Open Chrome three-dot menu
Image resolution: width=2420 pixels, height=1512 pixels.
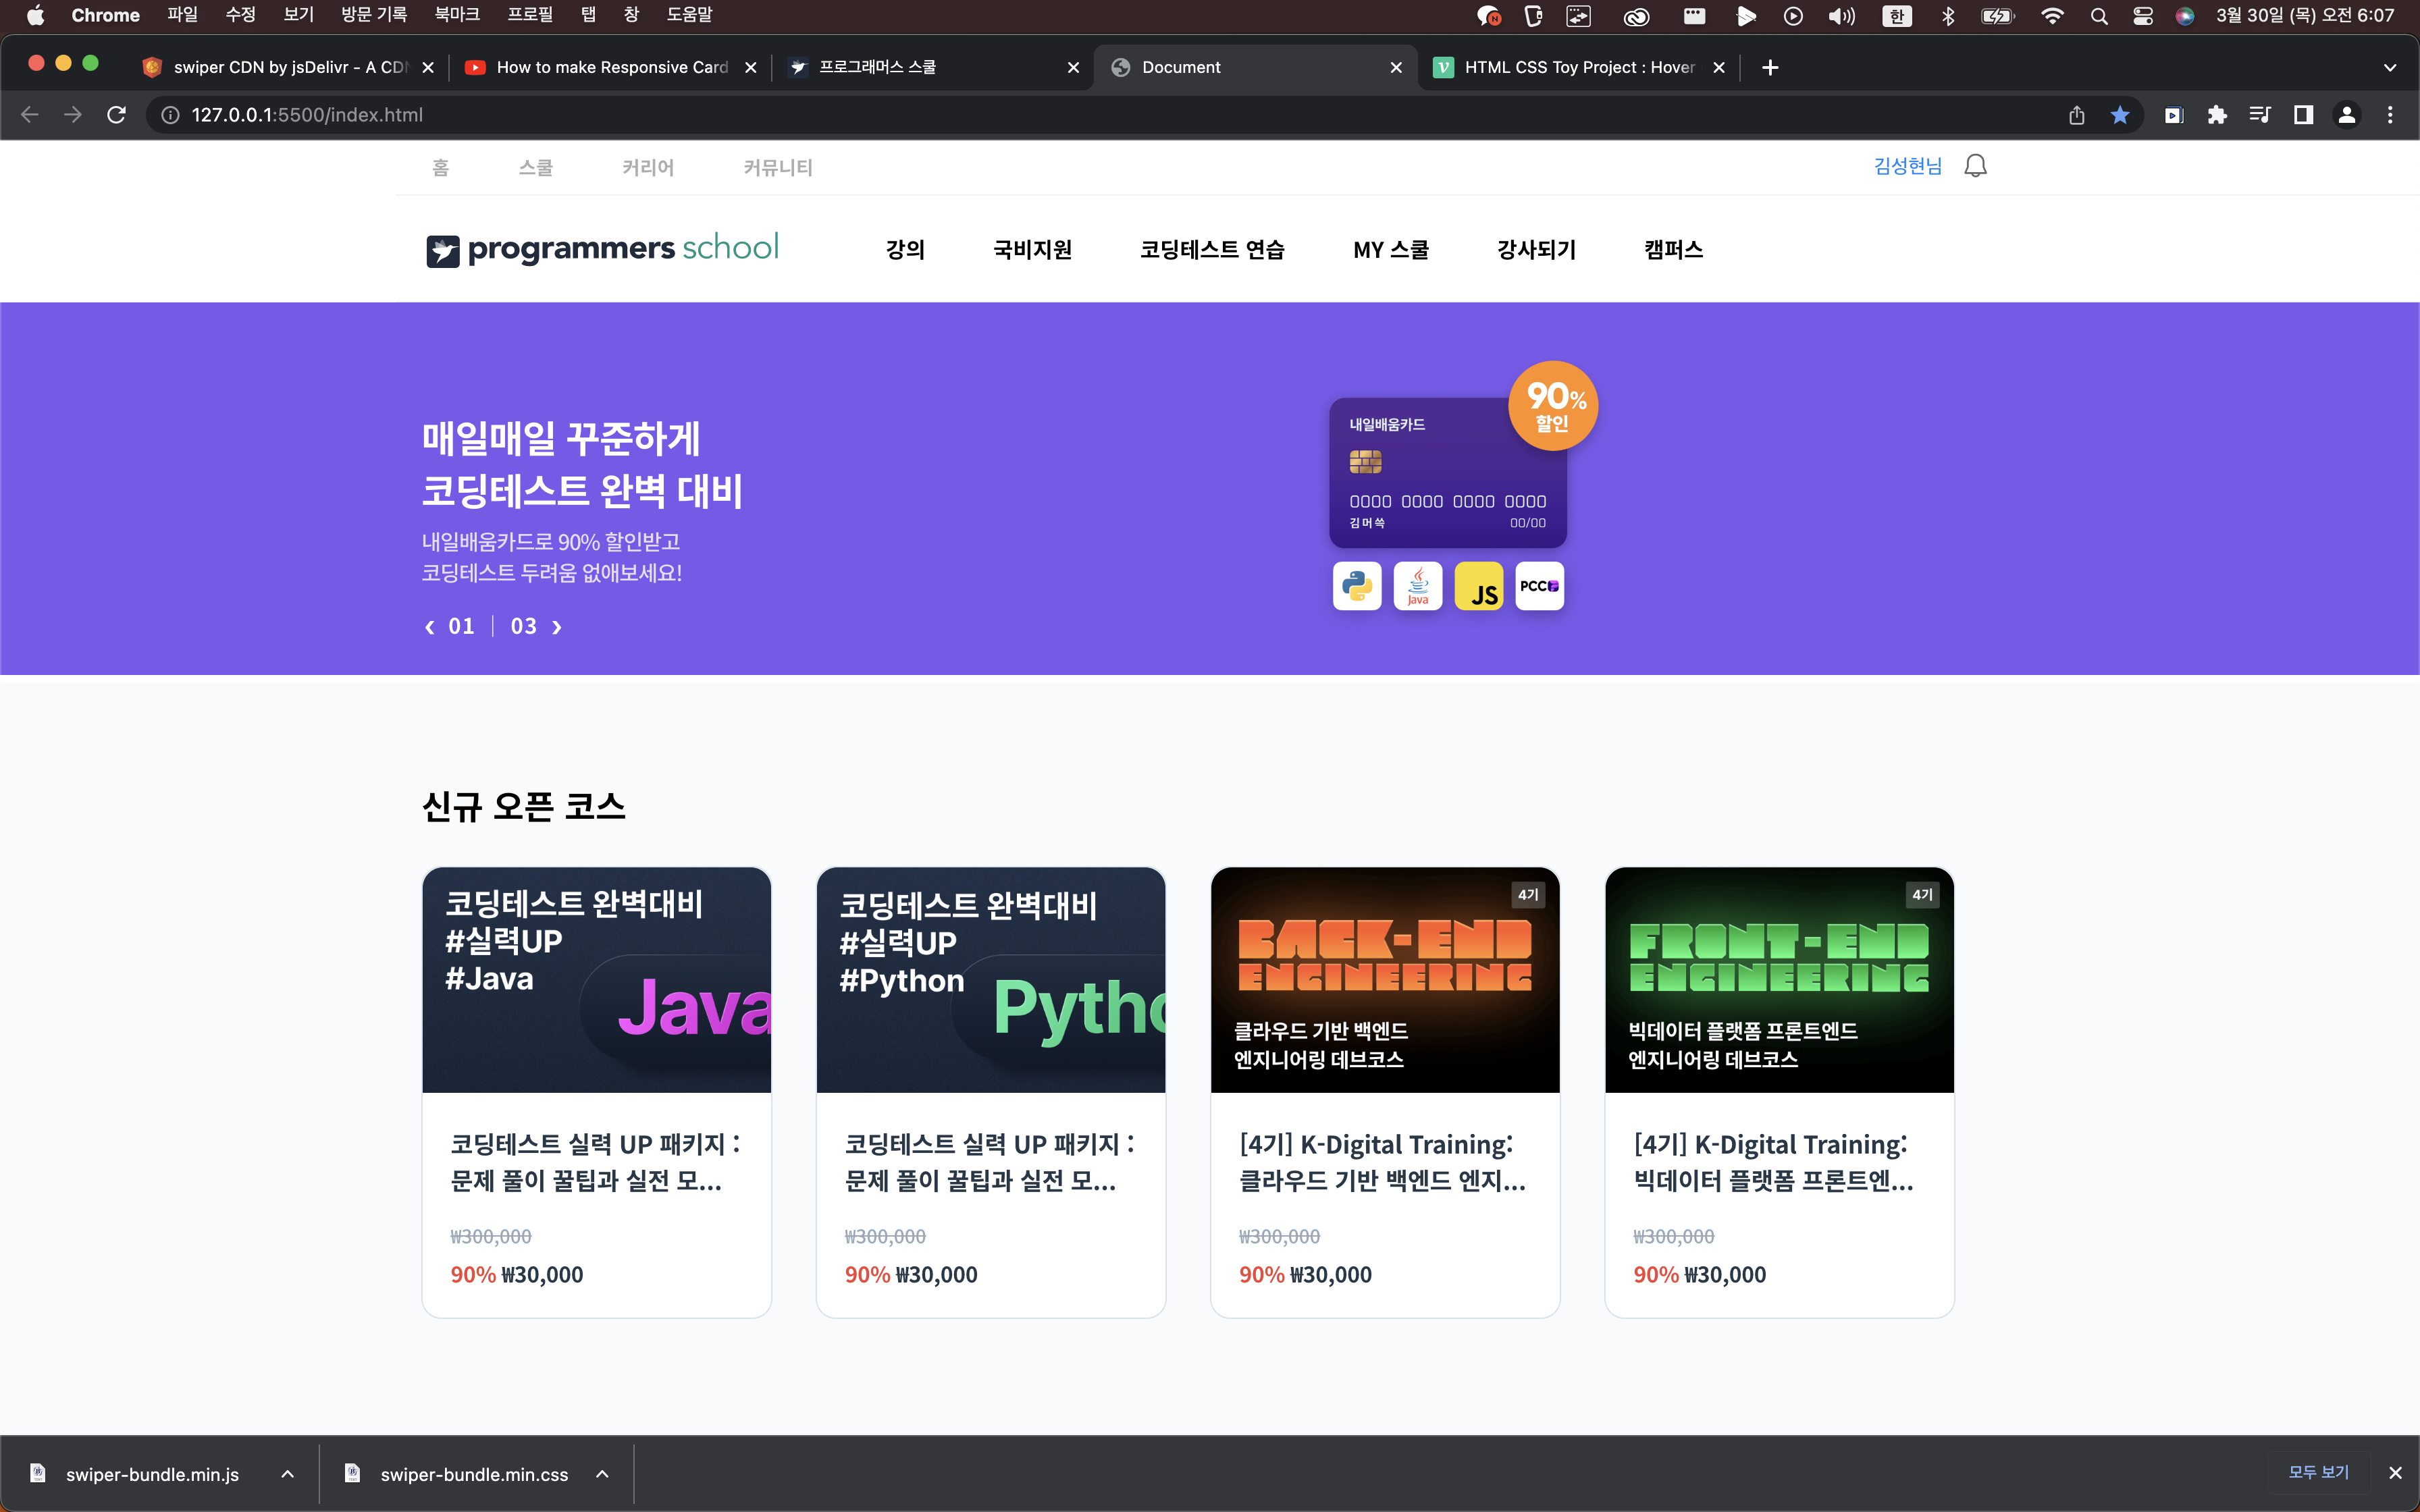click(2390, 115)
